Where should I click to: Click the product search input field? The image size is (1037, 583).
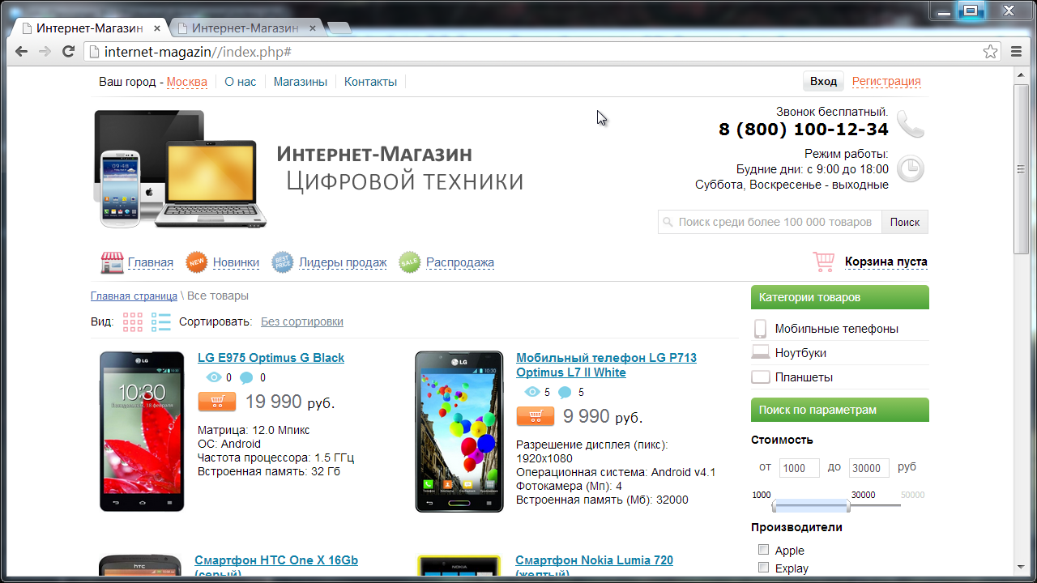(x=770, y=222)
